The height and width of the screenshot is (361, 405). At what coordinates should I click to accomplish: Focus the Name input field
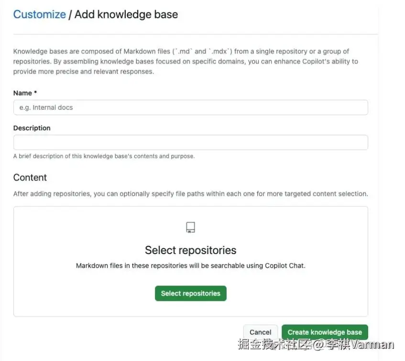pyautogui.click(x=190, y=107)
